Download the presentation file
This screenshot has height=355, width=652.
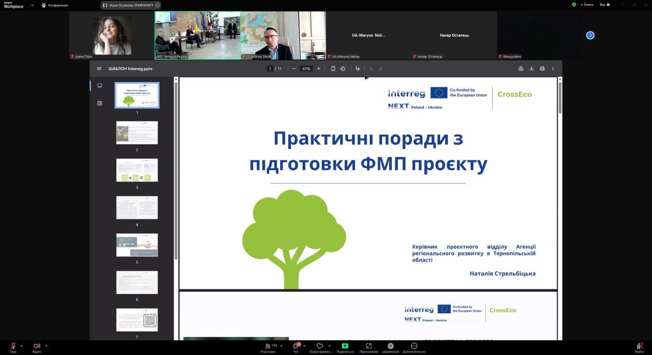(531, 69)
